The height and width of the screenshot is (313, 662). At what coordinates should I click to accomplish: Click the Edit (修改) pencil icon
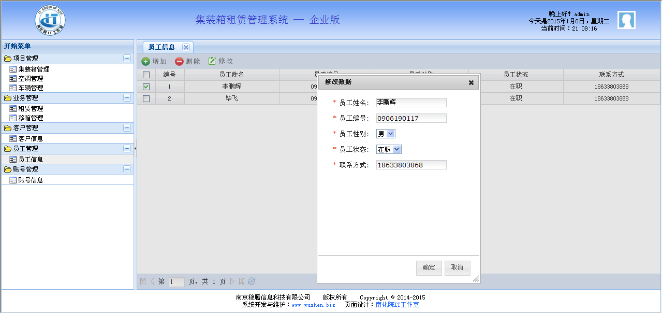pyautogui.click(x=212, y=61)
